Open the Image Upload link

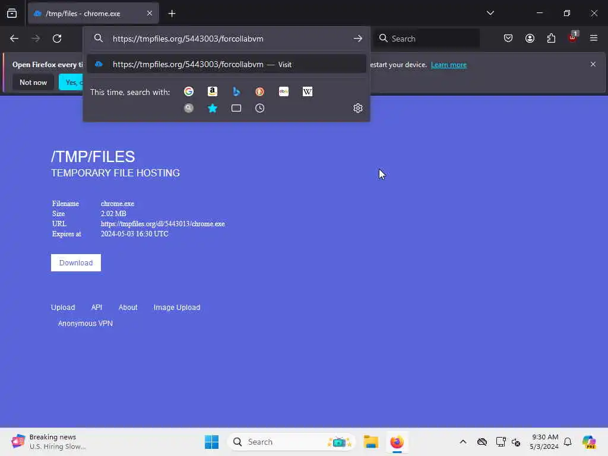tap(177, 308)
